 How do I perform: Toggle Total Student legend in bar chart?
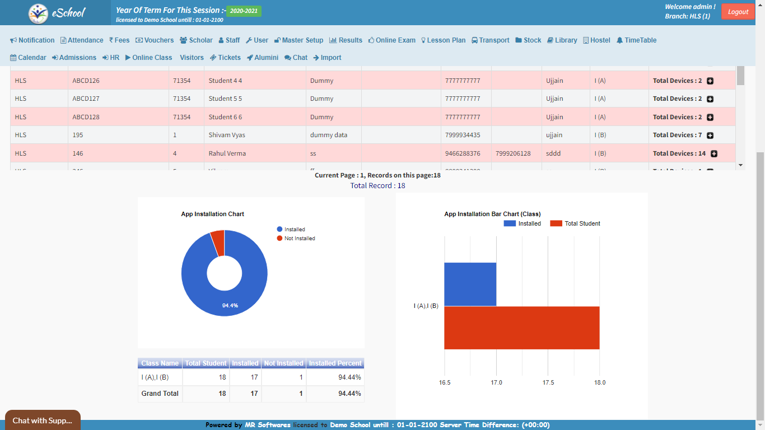[582, 223]
